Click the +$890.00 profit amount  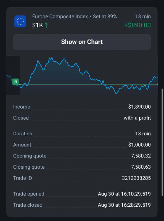137,25
